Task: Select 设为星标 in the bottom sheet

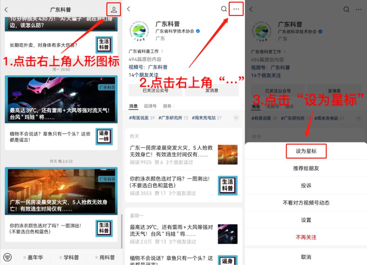Action: pyautogui.click(x=306, y=151)
